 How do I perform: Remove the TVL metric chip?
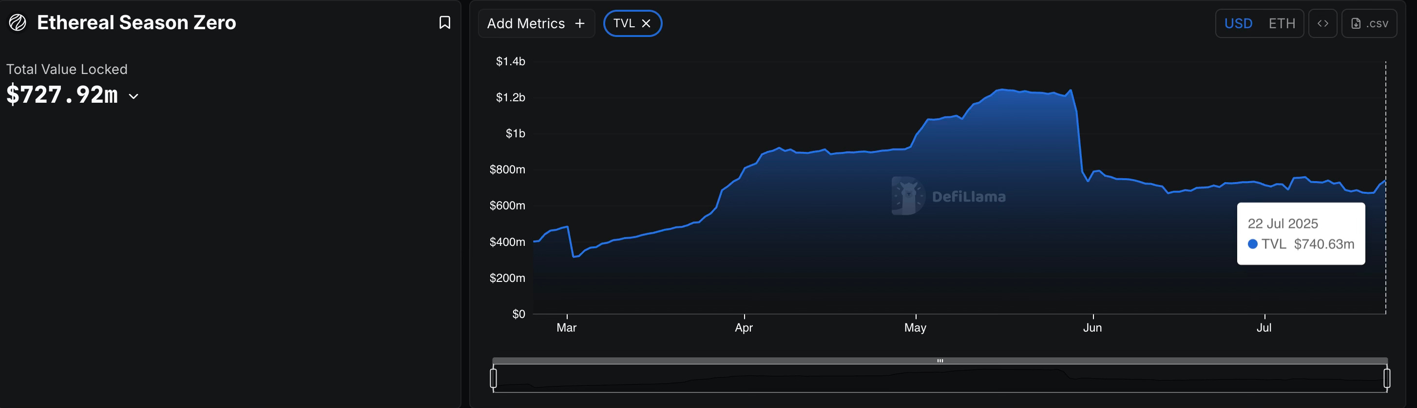coord(646,23)
